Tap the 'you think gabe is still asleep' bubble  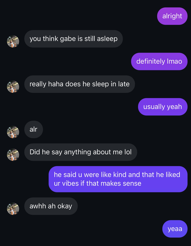[73, 39]
